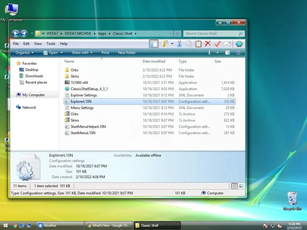
Task: Open the Help menu
Action: point(64,44)
